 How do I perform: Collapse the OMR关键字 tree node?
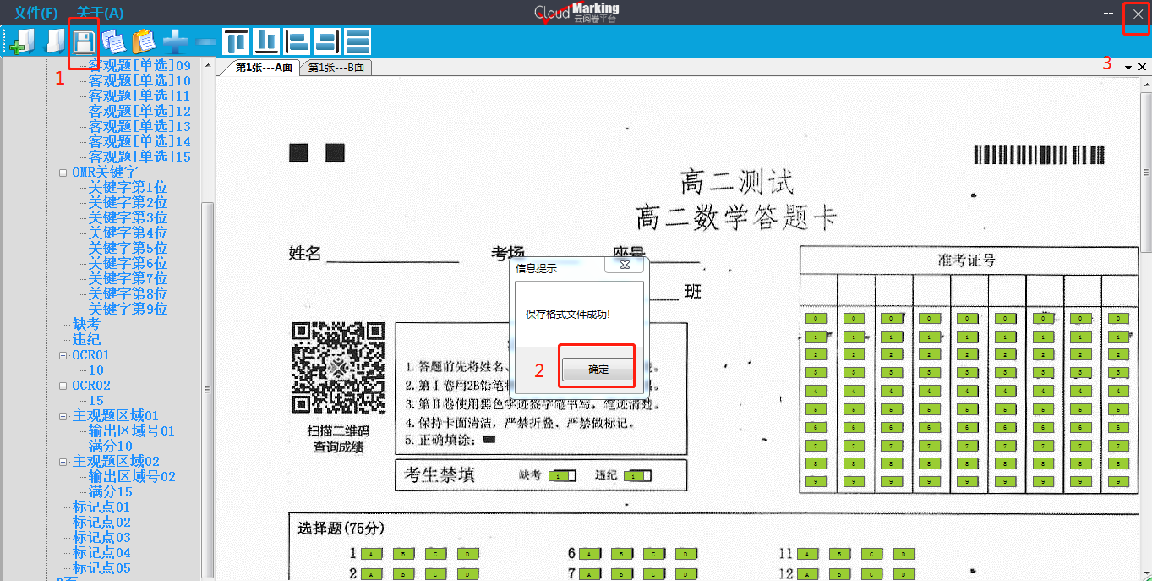(x=64, y=172)
